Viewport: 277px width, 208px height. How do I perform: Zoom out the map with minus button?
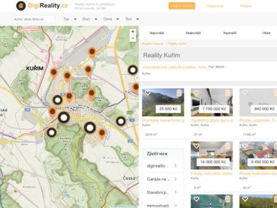click(x=133, y=38)
